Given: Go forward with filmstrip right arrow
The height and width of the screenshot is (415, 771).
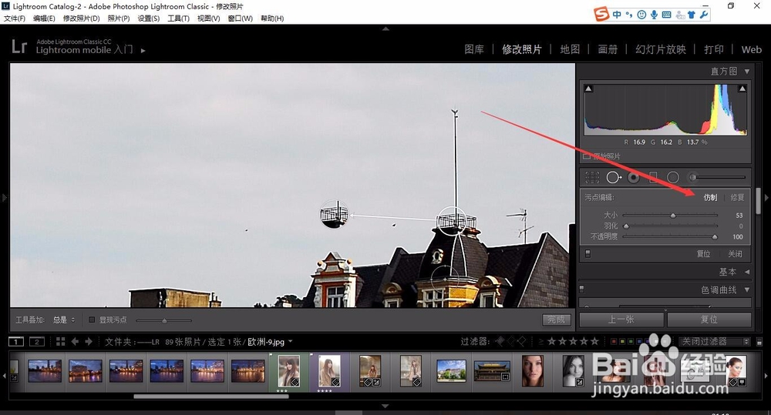Looking at the screenshot, I should pos(89,341).
